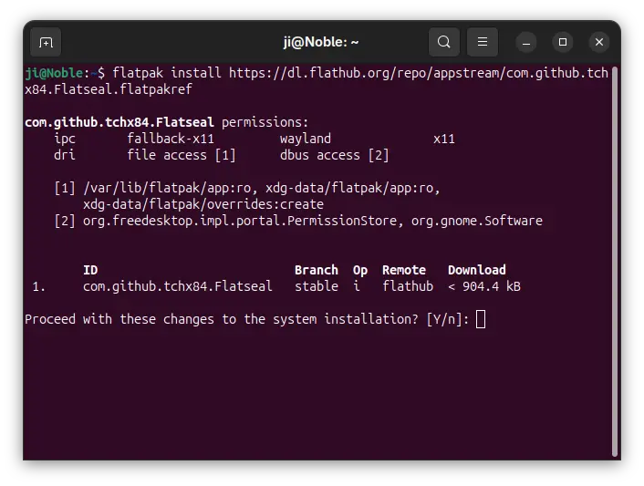Click the cursor after the [Y/n] prompt
Image resolution: width=644 pixels, height=486 pixels.
point(481,319)
